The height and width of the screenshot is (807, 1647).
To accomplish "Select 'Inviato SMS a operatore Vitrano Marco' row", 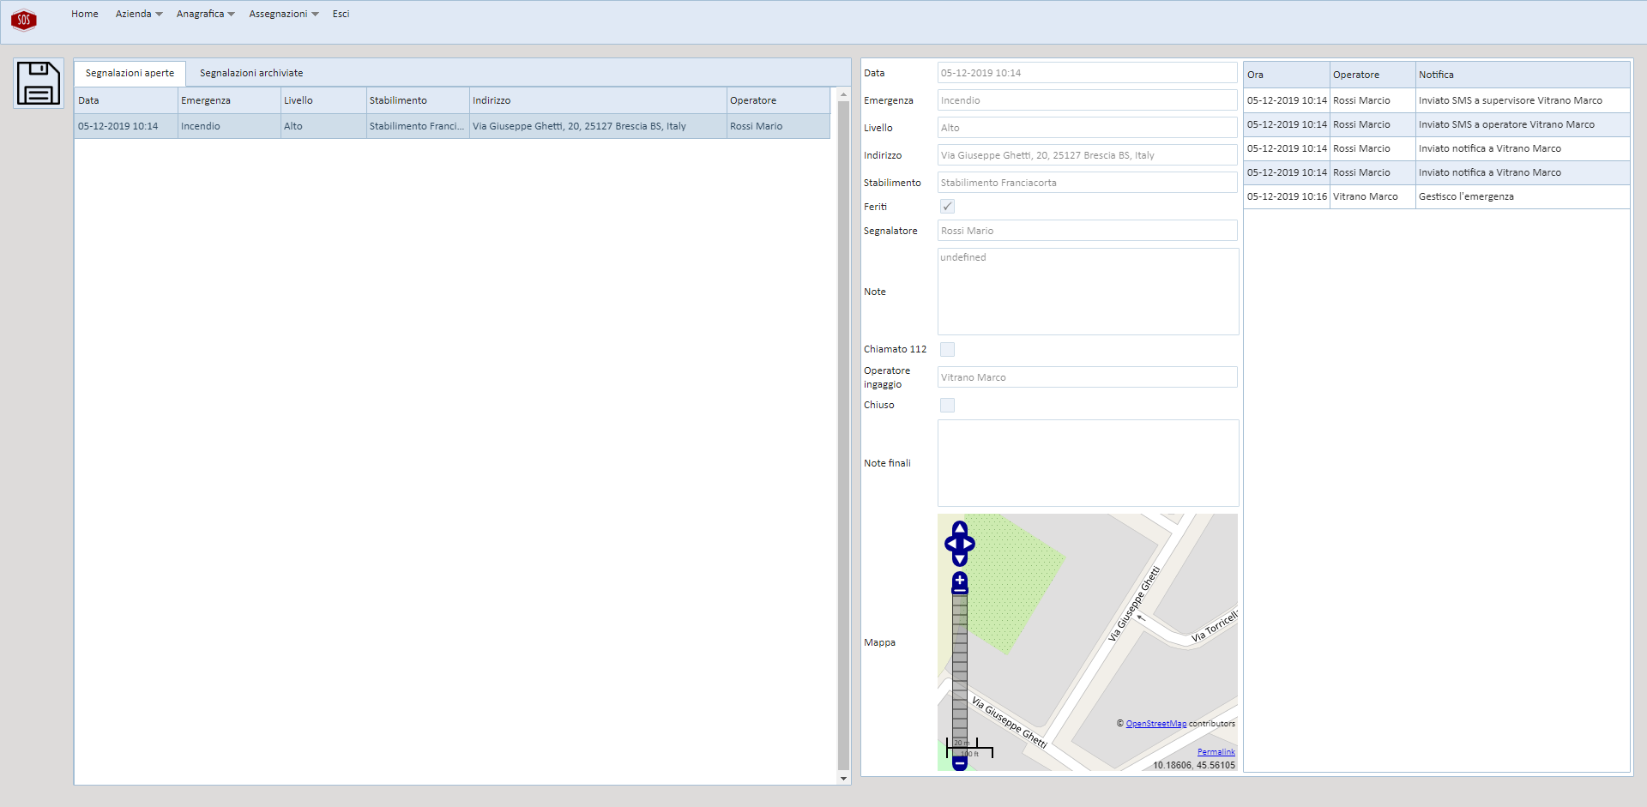I will tap(1437, 124).
